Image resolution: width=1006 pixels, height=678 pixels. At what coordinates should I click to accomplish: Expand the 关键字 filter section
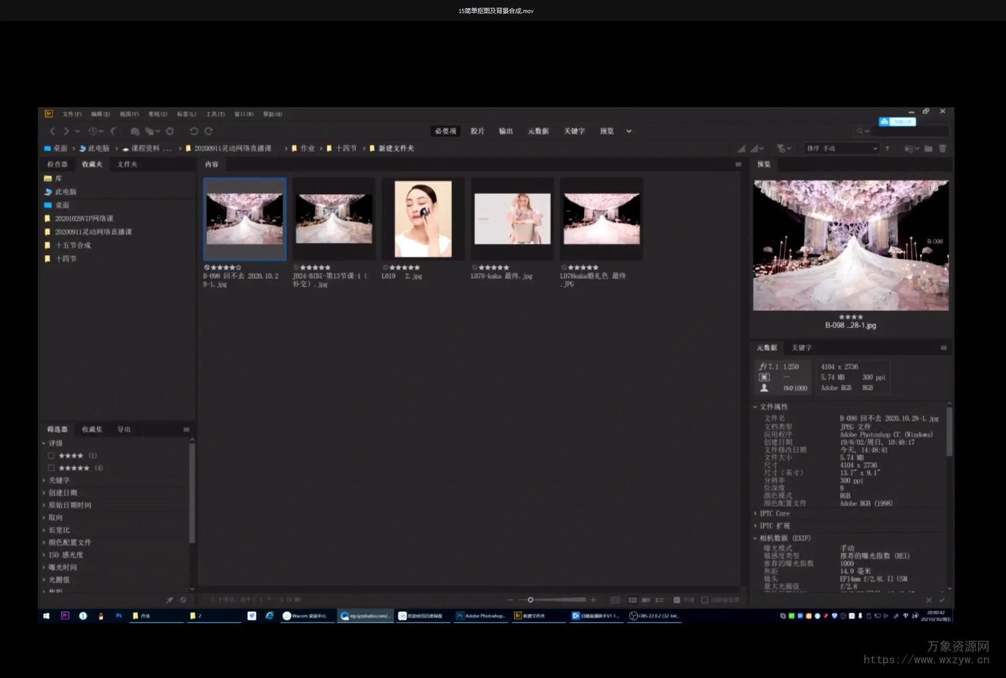point(59,480)
